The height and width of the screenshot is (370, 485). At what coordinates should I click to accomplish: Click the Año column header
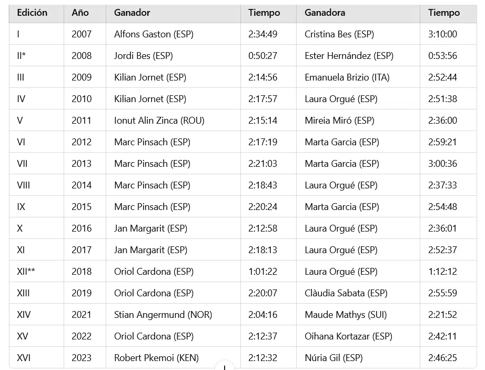80,13
